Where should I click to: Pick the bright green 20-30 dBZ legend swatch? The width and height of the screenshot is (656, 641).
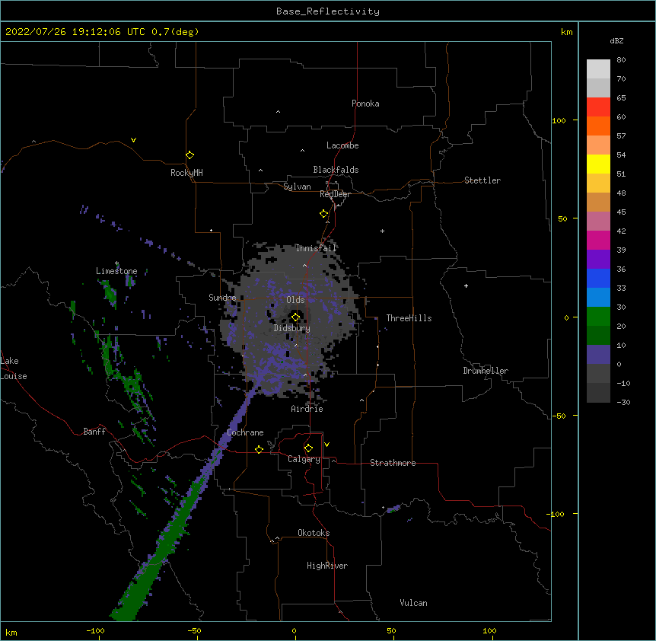coord(598,317)
